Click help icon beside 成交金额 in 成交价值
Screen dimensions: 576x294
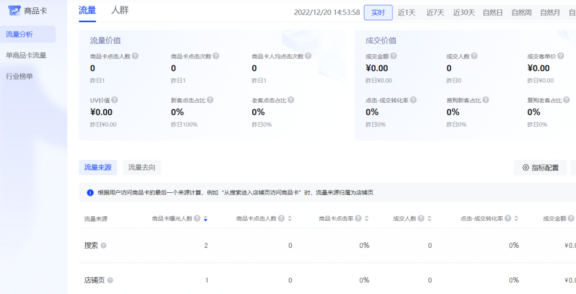pos(393,56)
